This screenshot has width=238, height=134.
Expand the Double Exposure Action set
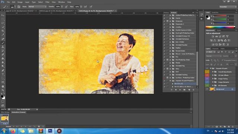170,30
